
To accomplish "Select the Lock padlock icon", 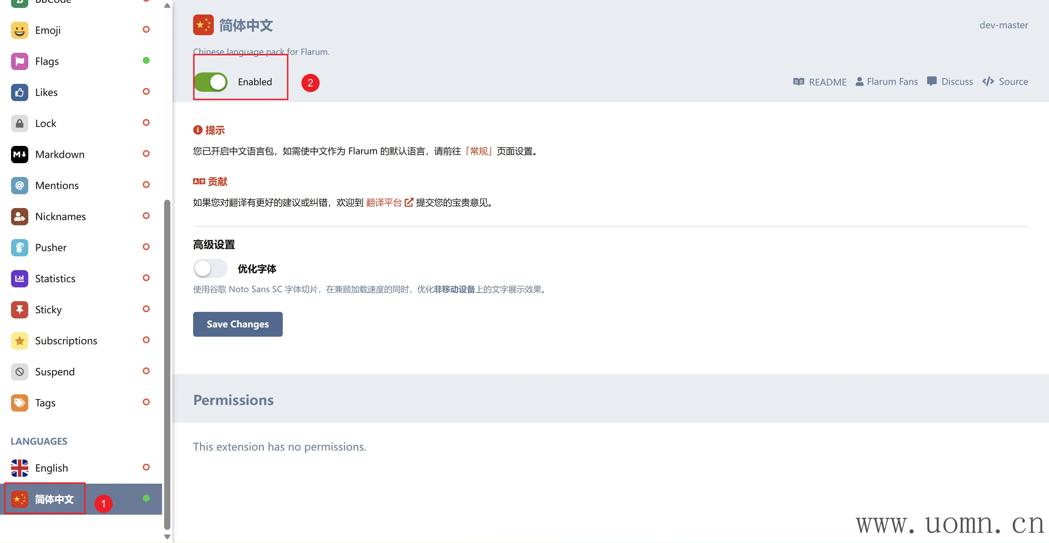I will [20, 124].
